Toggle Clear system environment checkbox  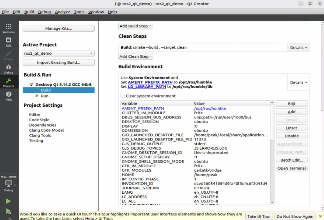[123, 96]
